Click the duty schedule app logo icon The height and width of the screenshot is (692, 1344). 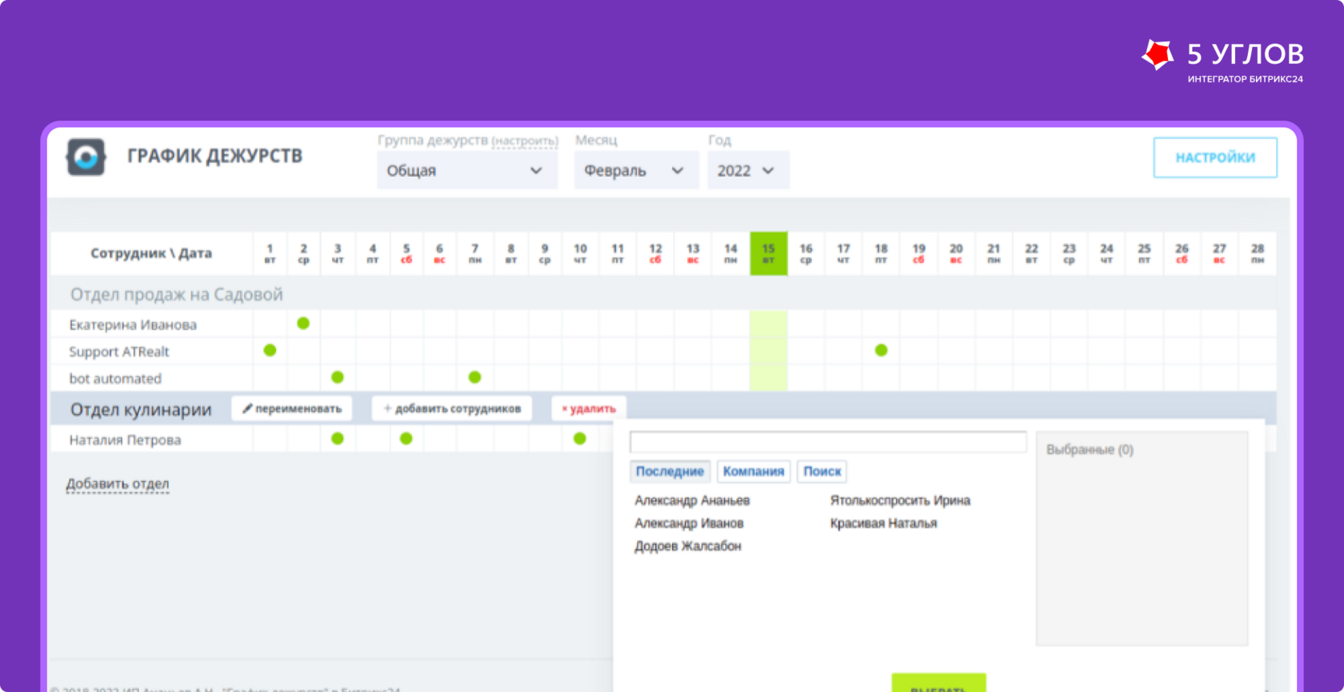pos(86,157)
